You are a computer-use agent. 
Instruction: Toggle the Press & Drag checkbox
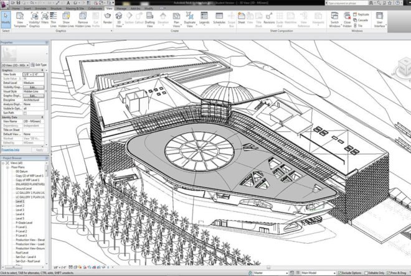point(389,273)
